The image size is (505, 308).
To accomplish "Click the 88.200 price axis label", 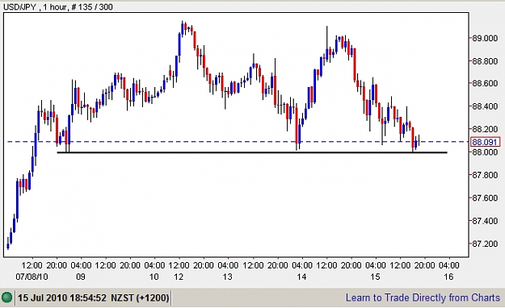I will click(485, 129).
